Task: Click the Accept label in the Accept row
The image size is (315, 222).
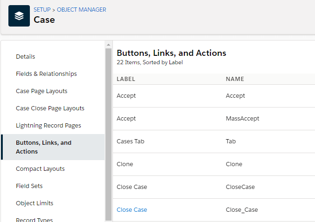Action: point(126,96)
